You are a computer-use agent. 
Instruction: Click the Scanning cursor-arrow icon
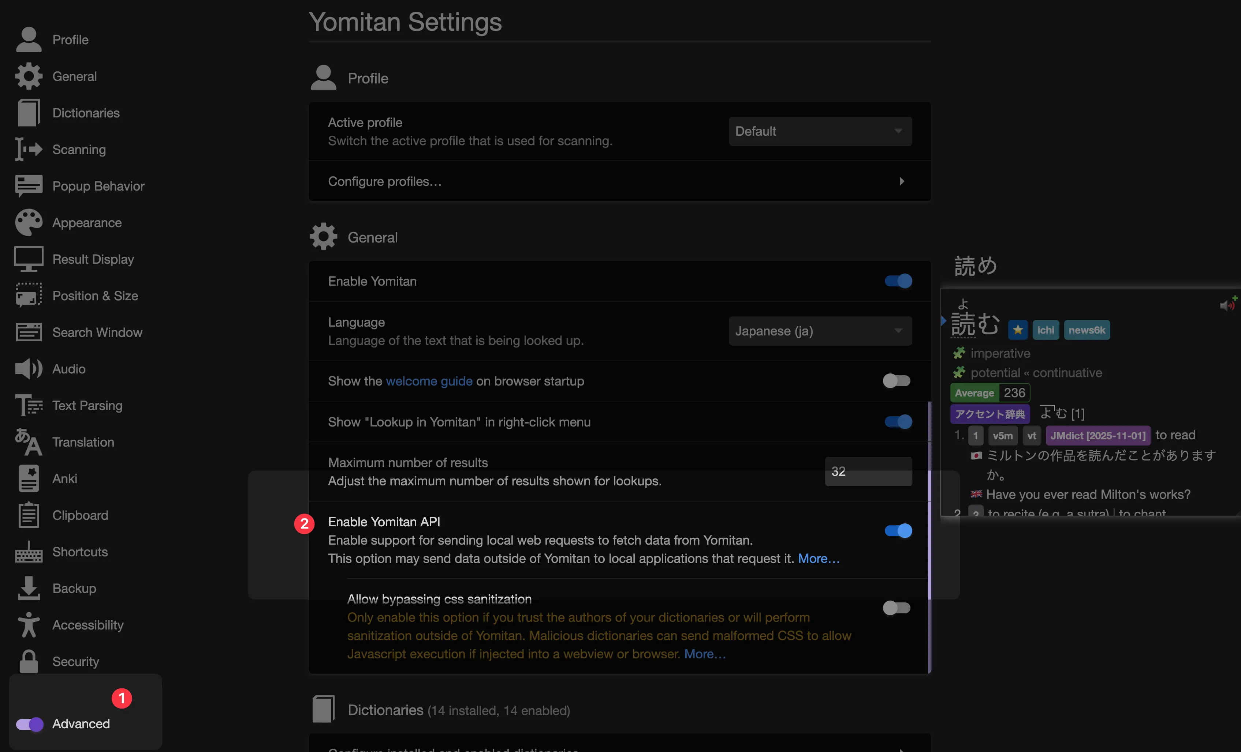pyautogui.click(x=29, y=150)
